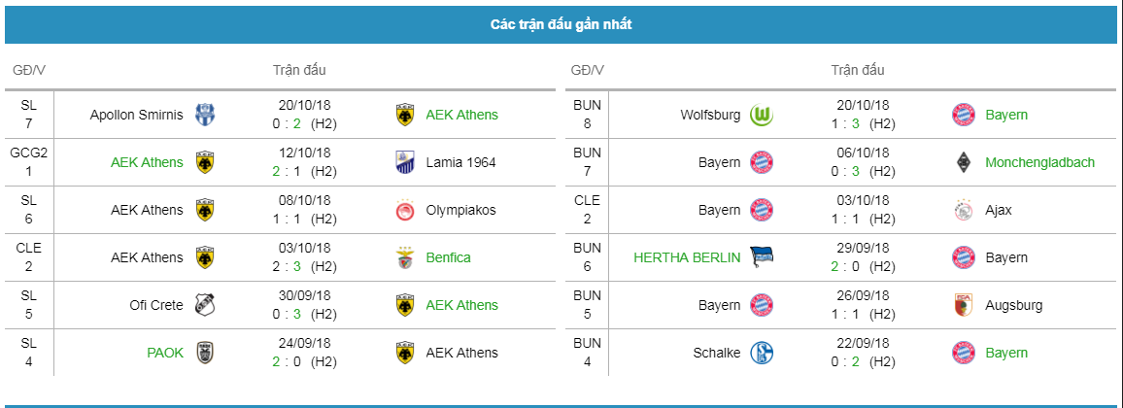This screenshot has width=1123, height=408.
Task: Click the Augsburg club badge
Action: point(964,305)
